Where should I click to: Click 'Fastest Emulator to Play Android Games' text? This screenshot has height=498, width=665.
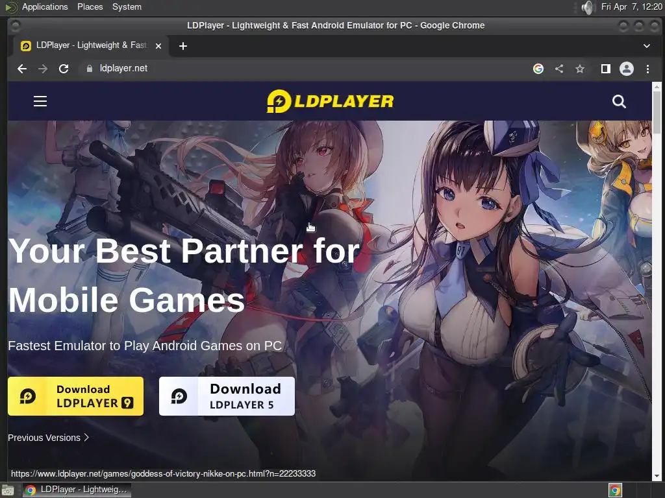pyautogui.click(x=145, y=346)
